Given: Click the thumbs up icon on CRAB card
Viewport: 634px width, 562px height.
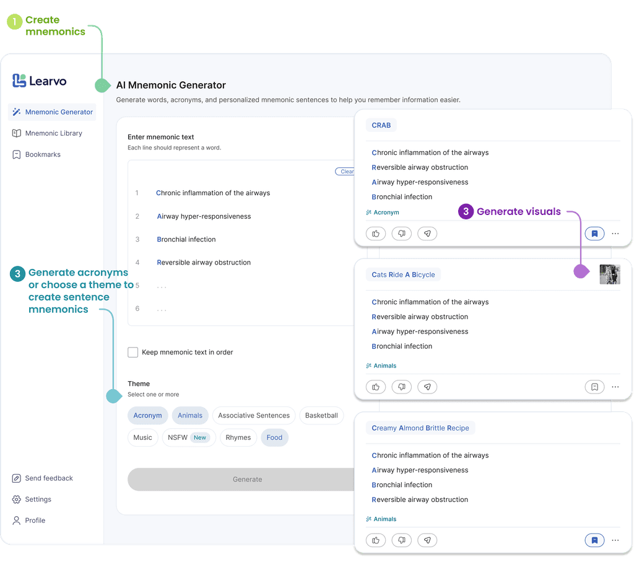Looking at the screenshot, I should pyautogui.click(x=376, y=234).
